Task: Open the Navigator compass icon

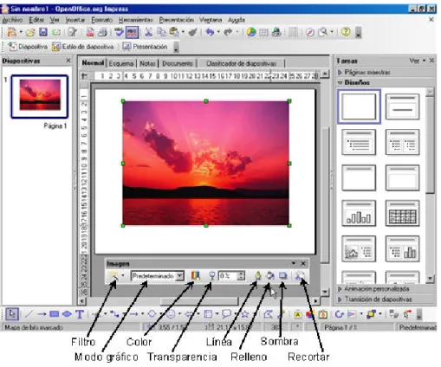Action: pyautogui.click(x=310, y=32)
